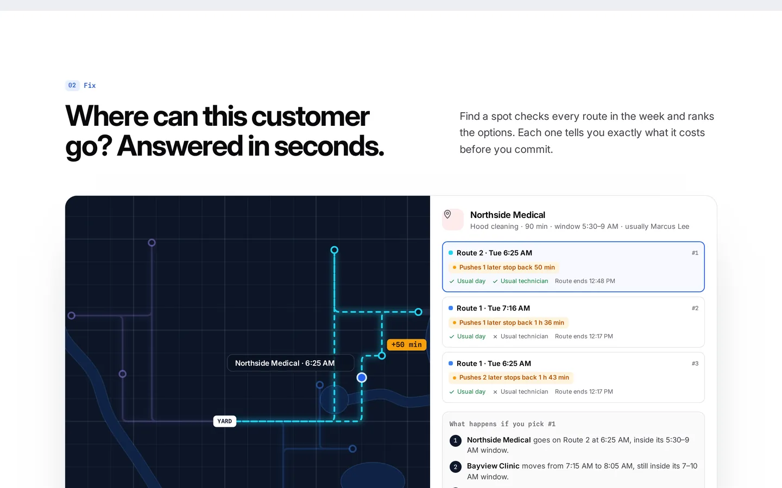Click the YARD label on the map

225,421
